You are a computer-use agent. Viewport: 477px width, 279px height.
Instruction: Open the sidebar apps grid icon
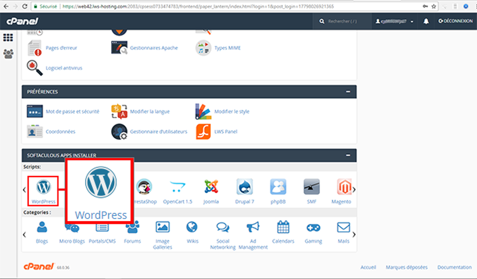[8, 37]
